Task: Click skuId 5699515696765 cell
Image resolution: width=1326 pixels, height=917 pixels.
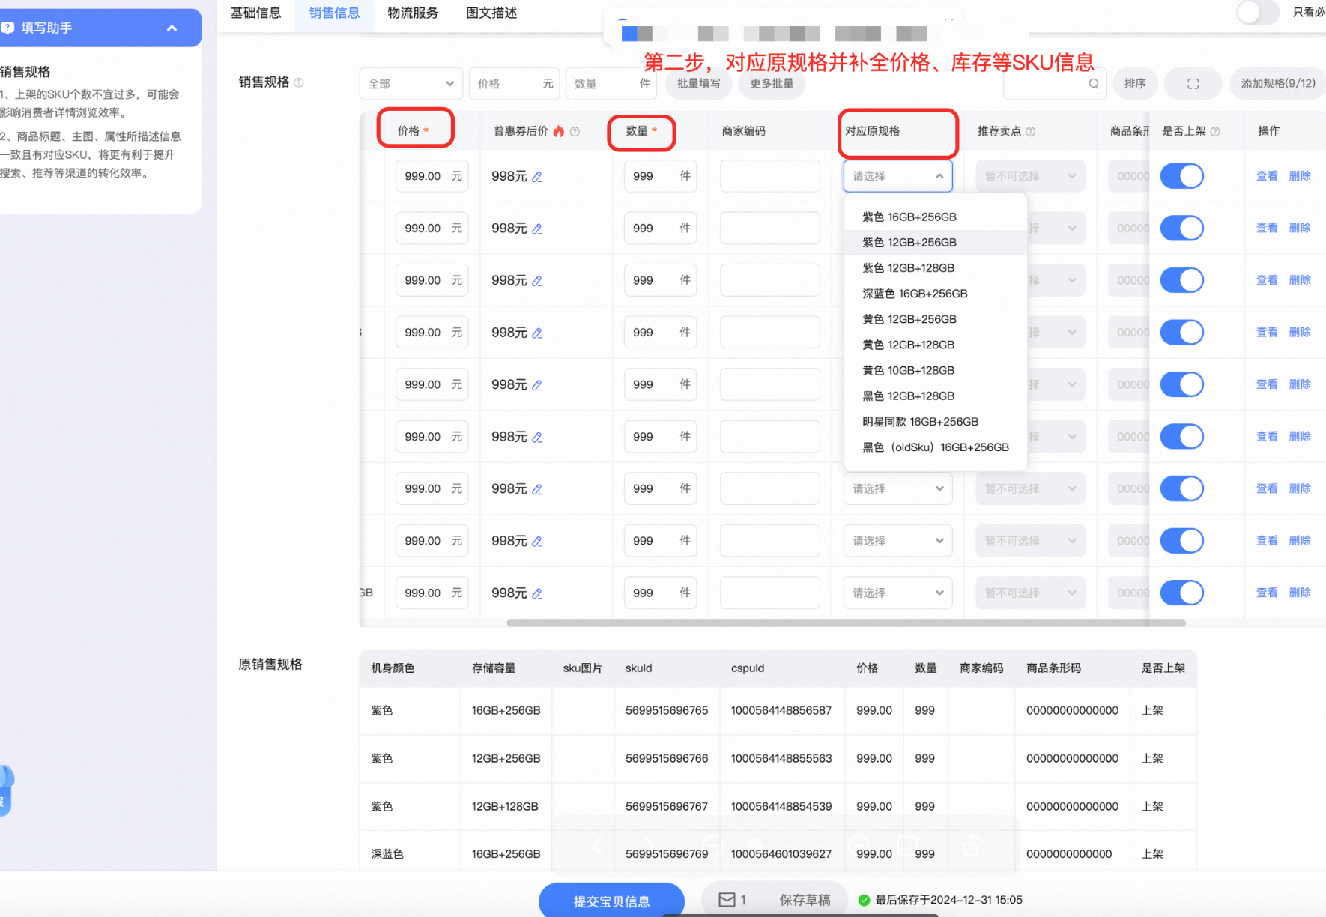Action: (667, 711)
